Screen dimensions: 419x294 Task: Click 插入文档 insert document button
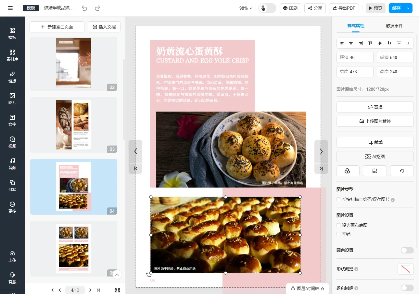pos(104,27)
